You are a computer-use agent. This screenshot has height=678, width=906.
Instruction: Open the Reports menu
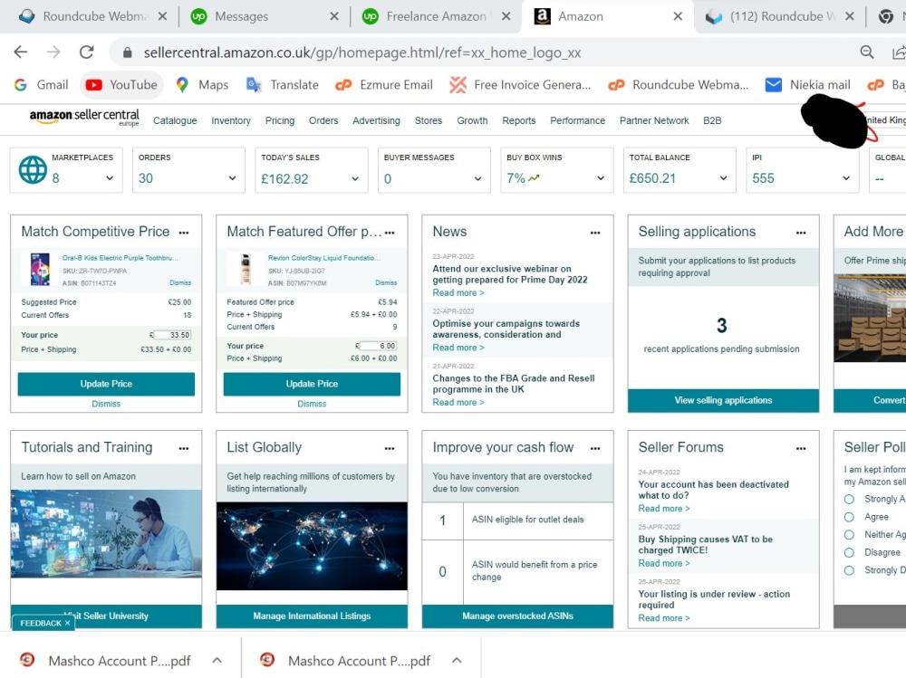point(519,120)
